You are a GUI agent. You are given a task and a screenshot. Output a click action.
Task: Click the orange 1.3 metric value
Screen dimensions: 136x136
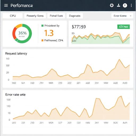point(49,33)
